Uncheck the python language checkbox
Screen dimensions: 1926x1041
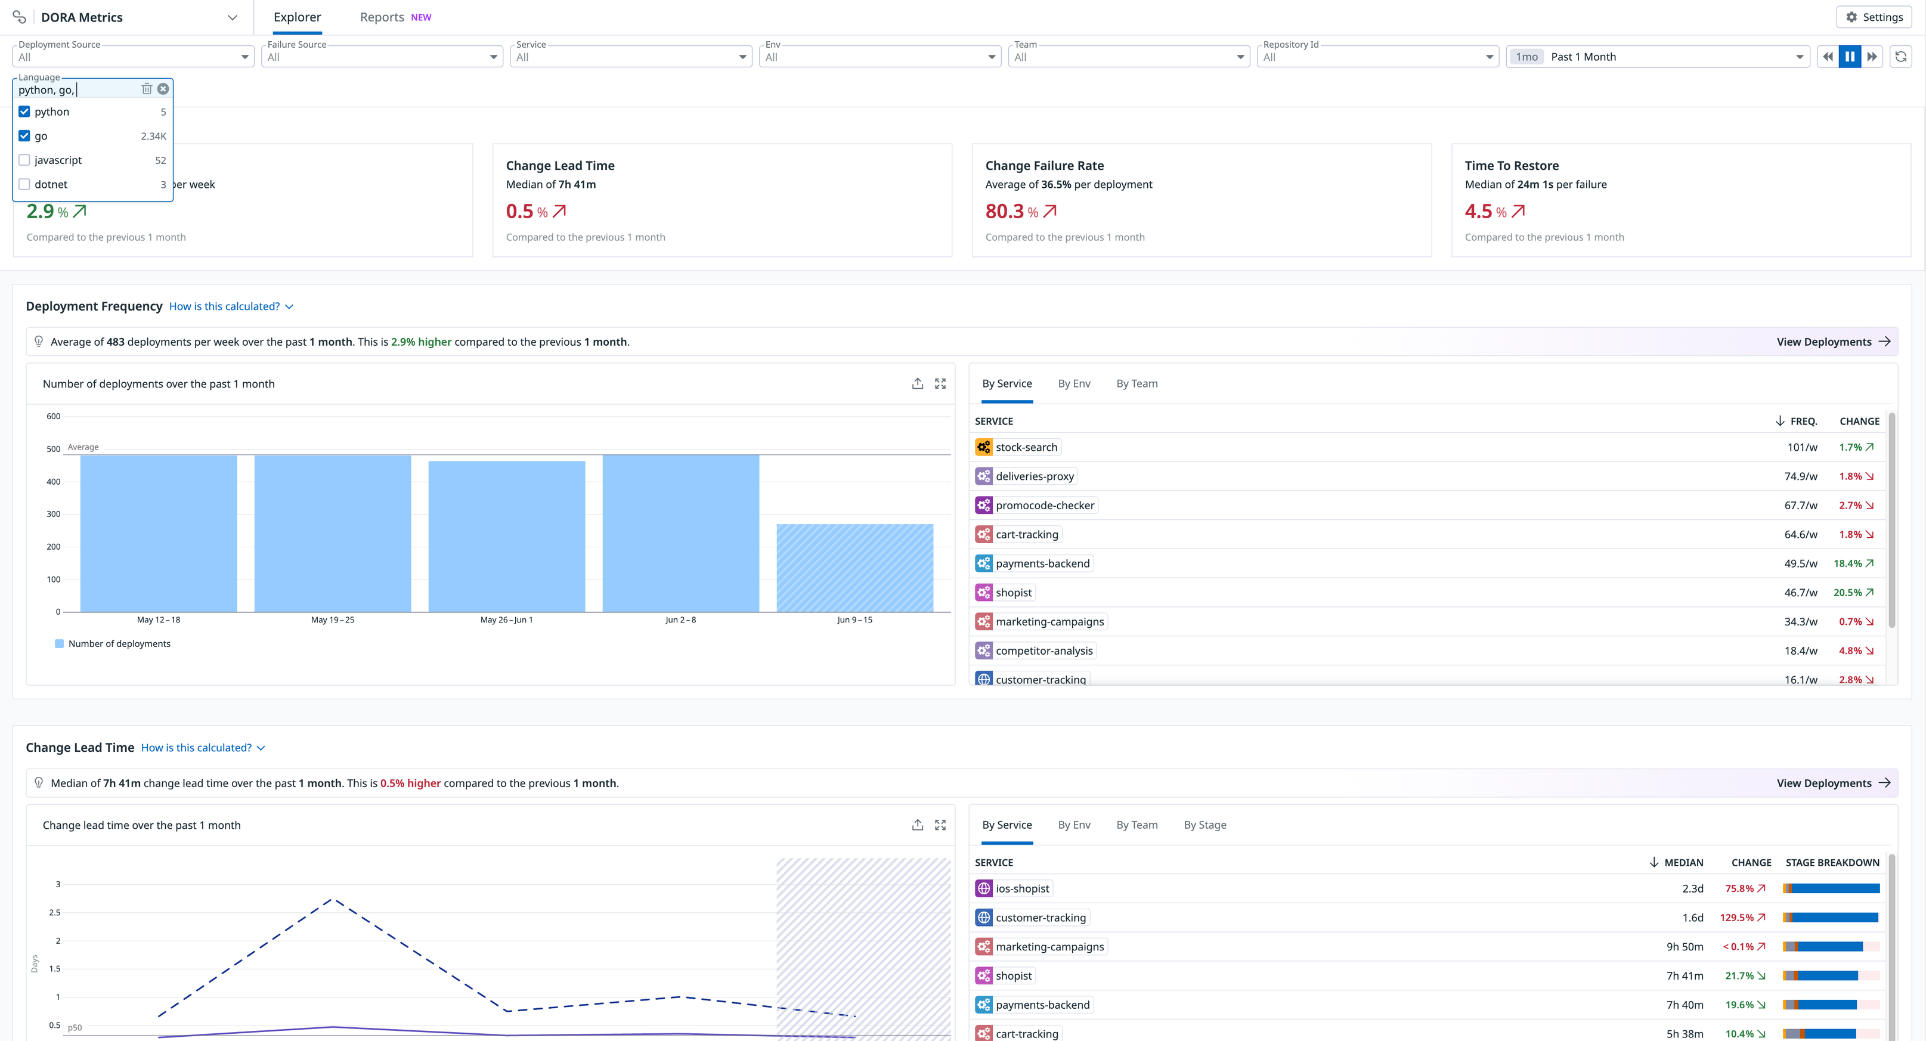click(24, 111)
